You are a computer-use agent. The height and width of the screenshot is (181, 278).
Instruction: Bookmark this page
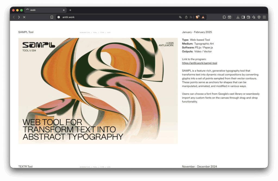pyautogui.click(x=52, y=17)
